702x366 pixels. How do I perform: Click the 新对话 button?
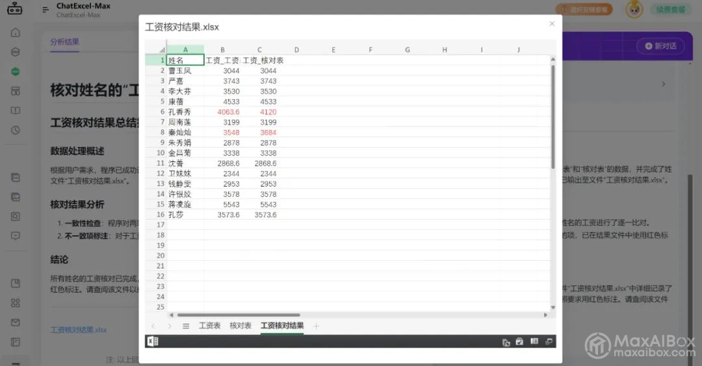[x=661, y=46]
